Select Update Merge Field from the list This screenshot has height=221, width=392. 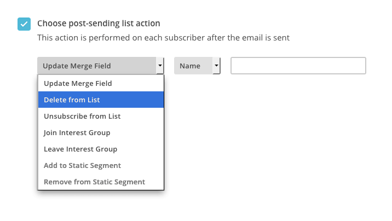101,83
